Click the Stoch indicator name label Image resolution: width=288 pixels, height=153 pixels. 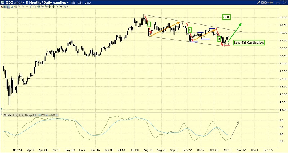7,116
